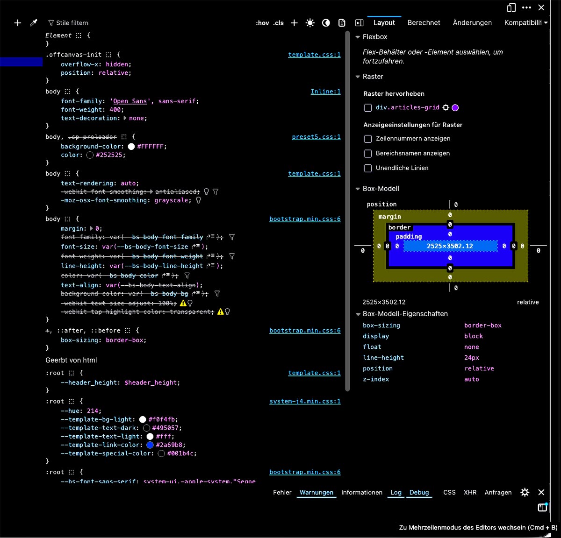Toggle print media simulation page icon

[342, 22]
